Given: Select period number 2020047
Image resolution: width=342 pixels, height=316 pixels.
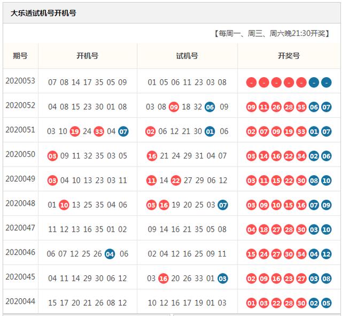Looking at the screenshot, I should coord(20,228).
